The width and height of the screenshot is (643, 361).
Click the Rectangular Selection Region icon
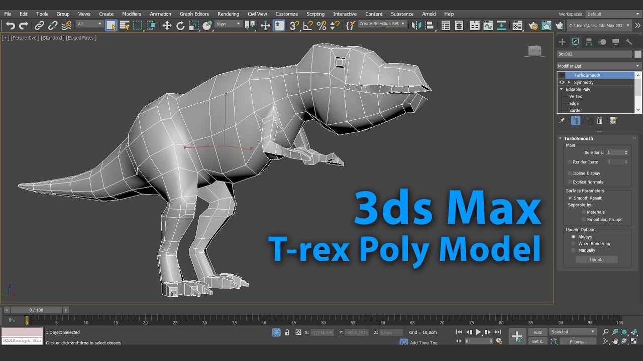138,26
